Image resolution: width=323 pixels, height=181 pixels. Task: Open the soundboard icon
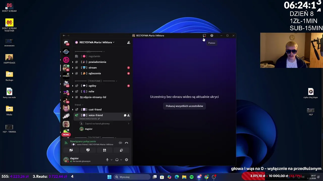(x=121, y=150)
